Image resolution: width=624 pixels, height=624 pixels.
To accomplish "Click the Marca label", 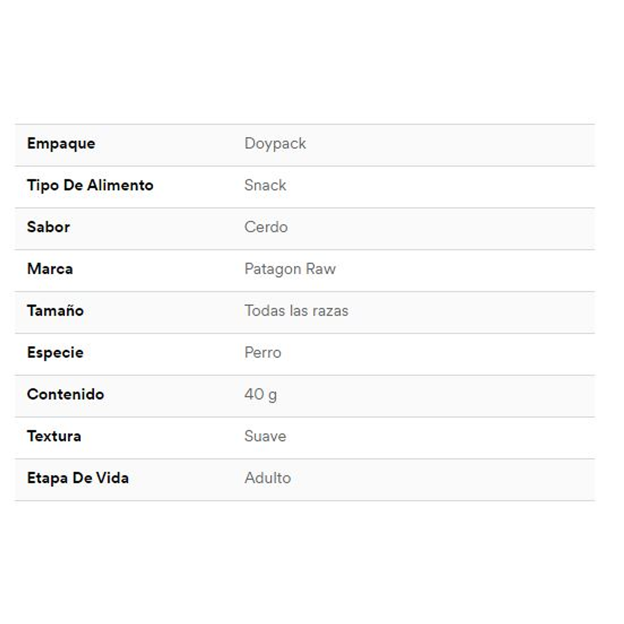I will (50, 269).
